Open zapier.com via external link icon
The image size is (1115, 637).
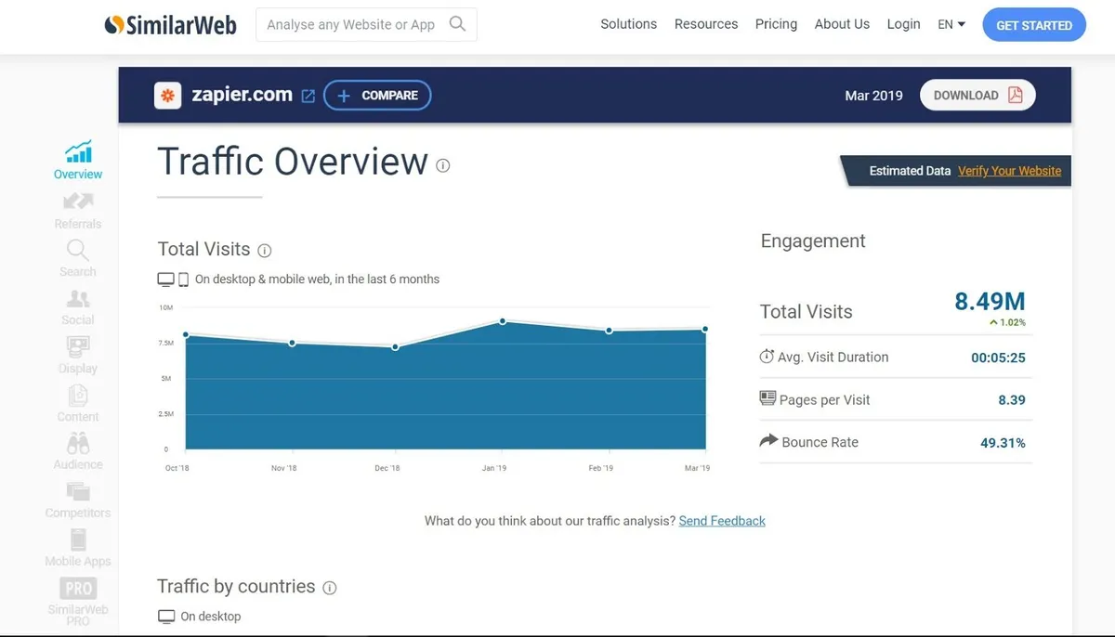(x=308, y=96)
